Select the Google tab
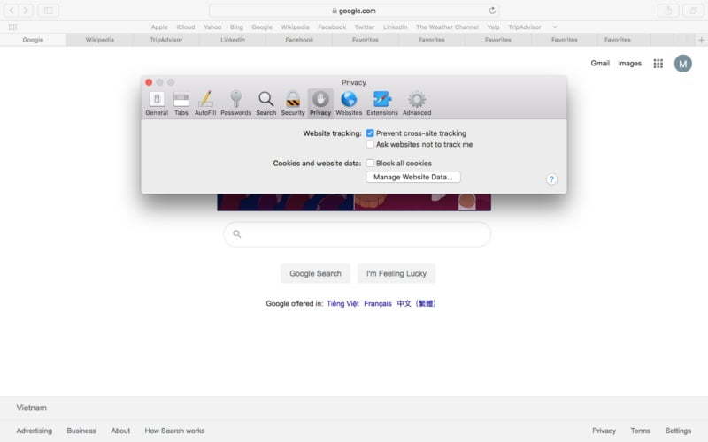The width and height of the screenshot is (708, 442). point(33,40)
